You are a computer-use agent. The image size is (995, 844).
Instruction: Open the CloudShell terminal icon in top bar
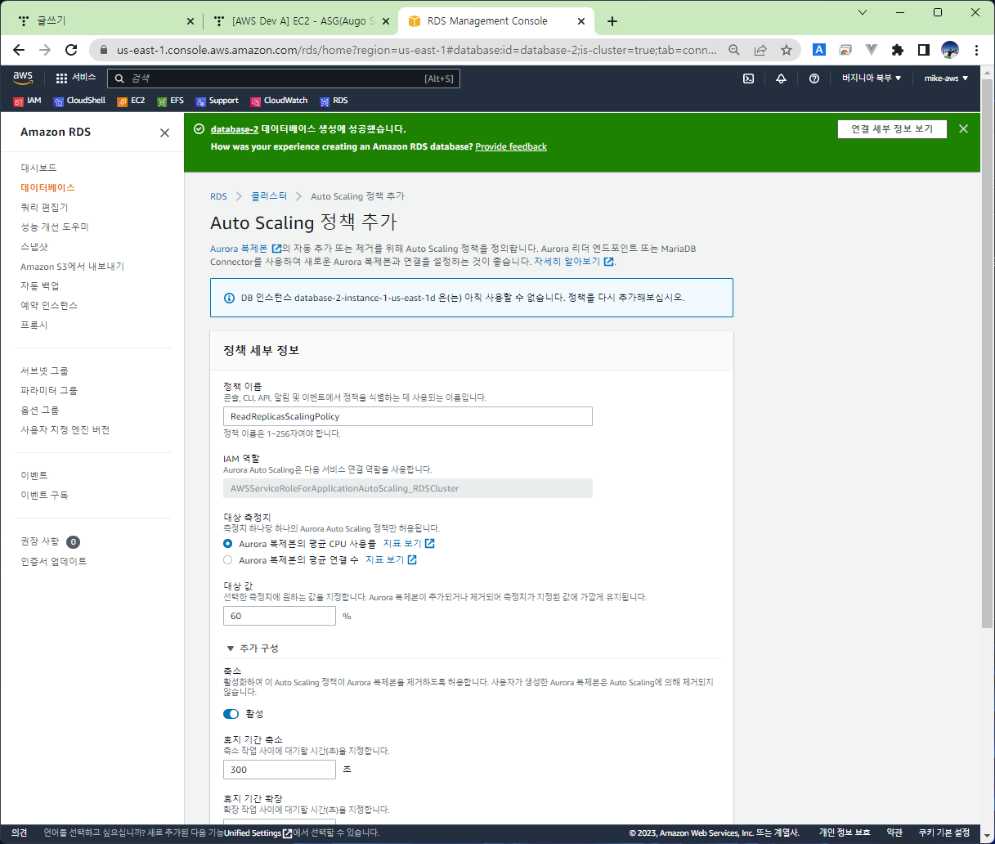point(748,79)
